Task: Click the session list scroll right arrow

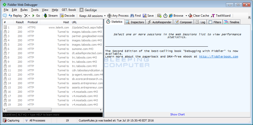Action: click(101, 110)
